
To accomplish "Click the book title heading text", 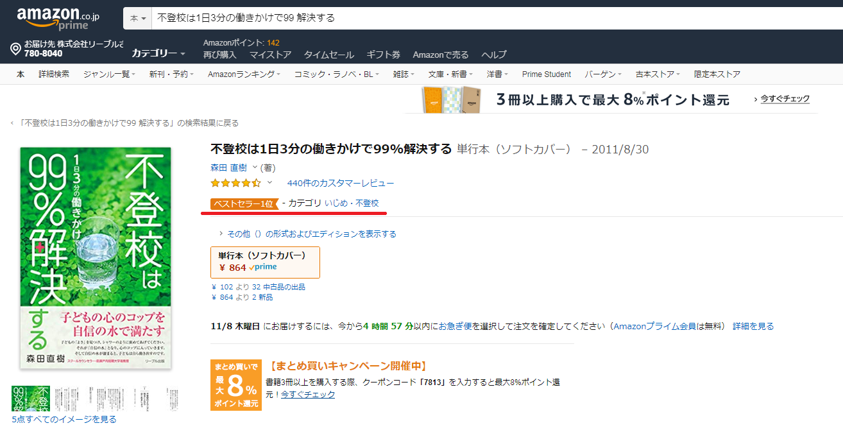I will (331, 149).
